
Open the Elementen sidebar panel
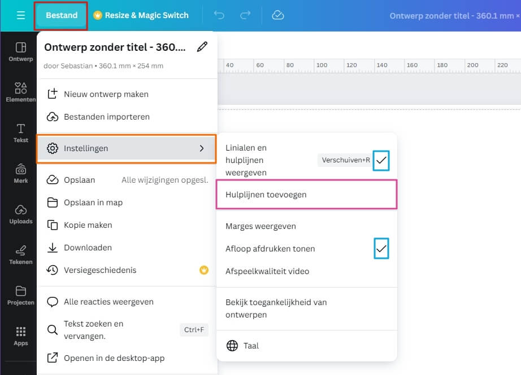[20, 92]
